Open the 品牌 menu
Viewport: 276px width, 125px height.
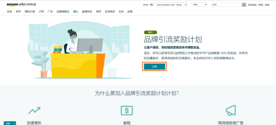pyautogui.click(x=130, y=11)
